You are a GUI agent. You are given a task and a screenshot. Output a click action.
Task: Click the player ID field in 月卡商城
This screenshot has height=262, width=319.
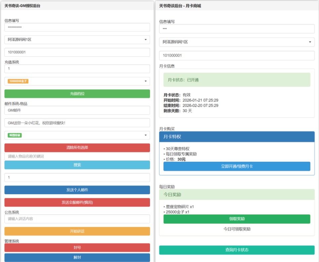[x=237, y=56]
